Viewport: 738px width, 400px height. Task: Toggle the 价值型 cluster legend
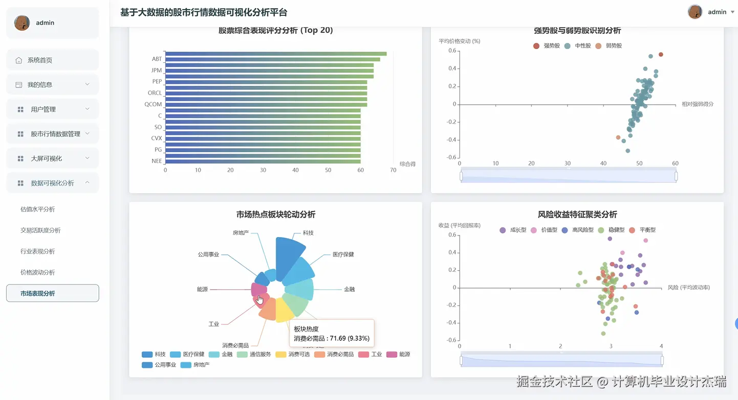click(544, 230)
